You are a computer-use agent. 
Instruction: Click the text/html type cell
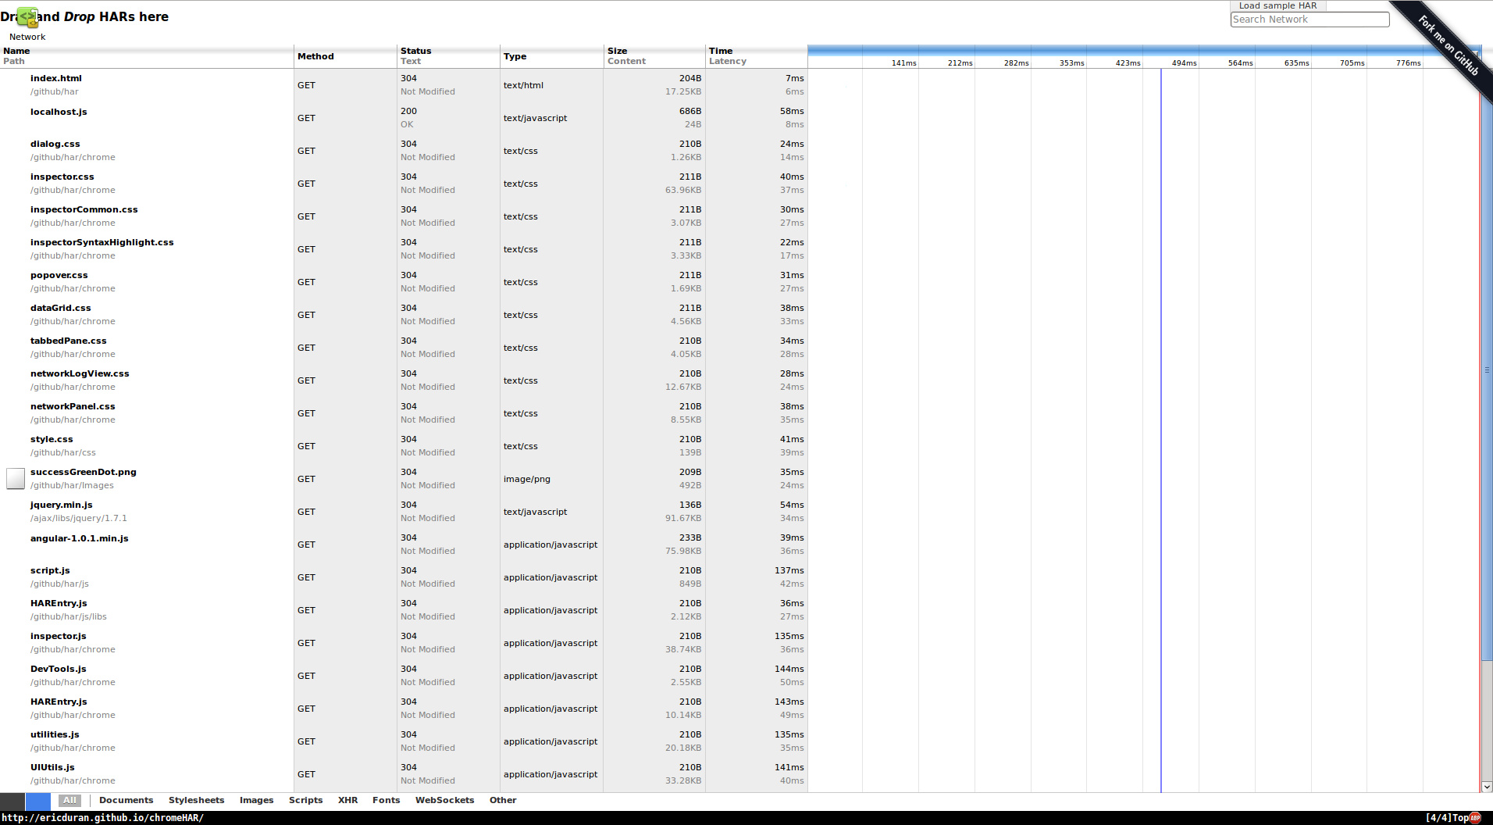[x=551, y=84]
